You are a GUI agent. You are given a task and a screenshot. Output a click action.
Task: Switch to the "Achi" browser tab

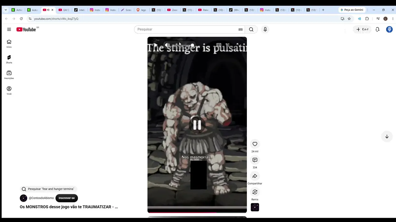coord(17,10)
